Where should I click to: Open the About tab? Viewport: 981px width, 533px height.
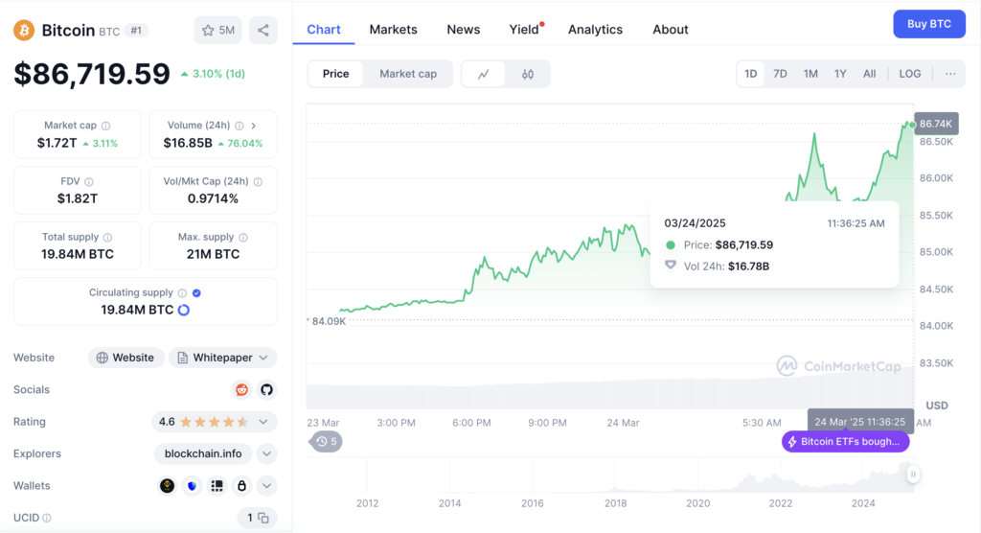[x=670, y=30]
